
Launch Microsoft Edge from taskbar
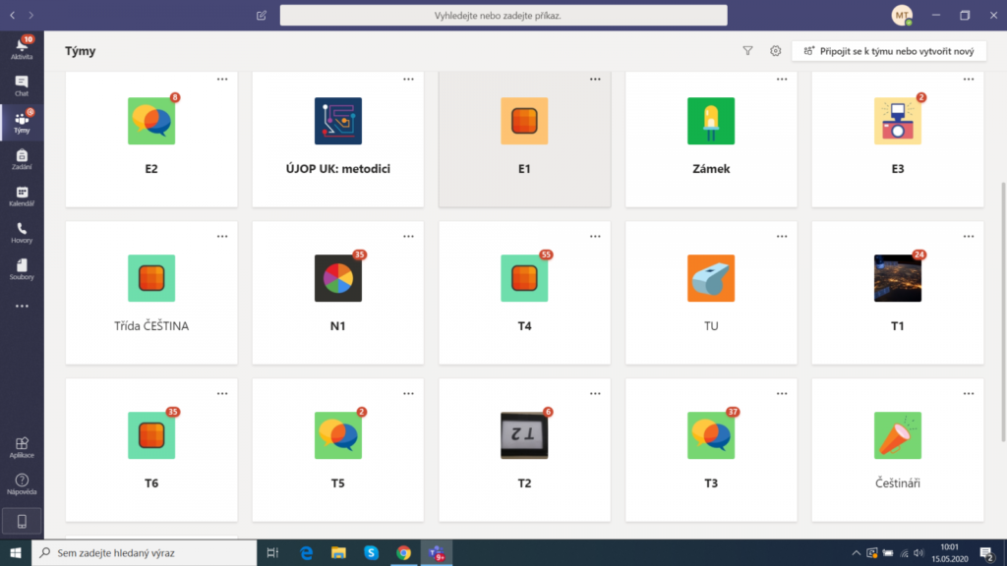[x=307, y=552]
